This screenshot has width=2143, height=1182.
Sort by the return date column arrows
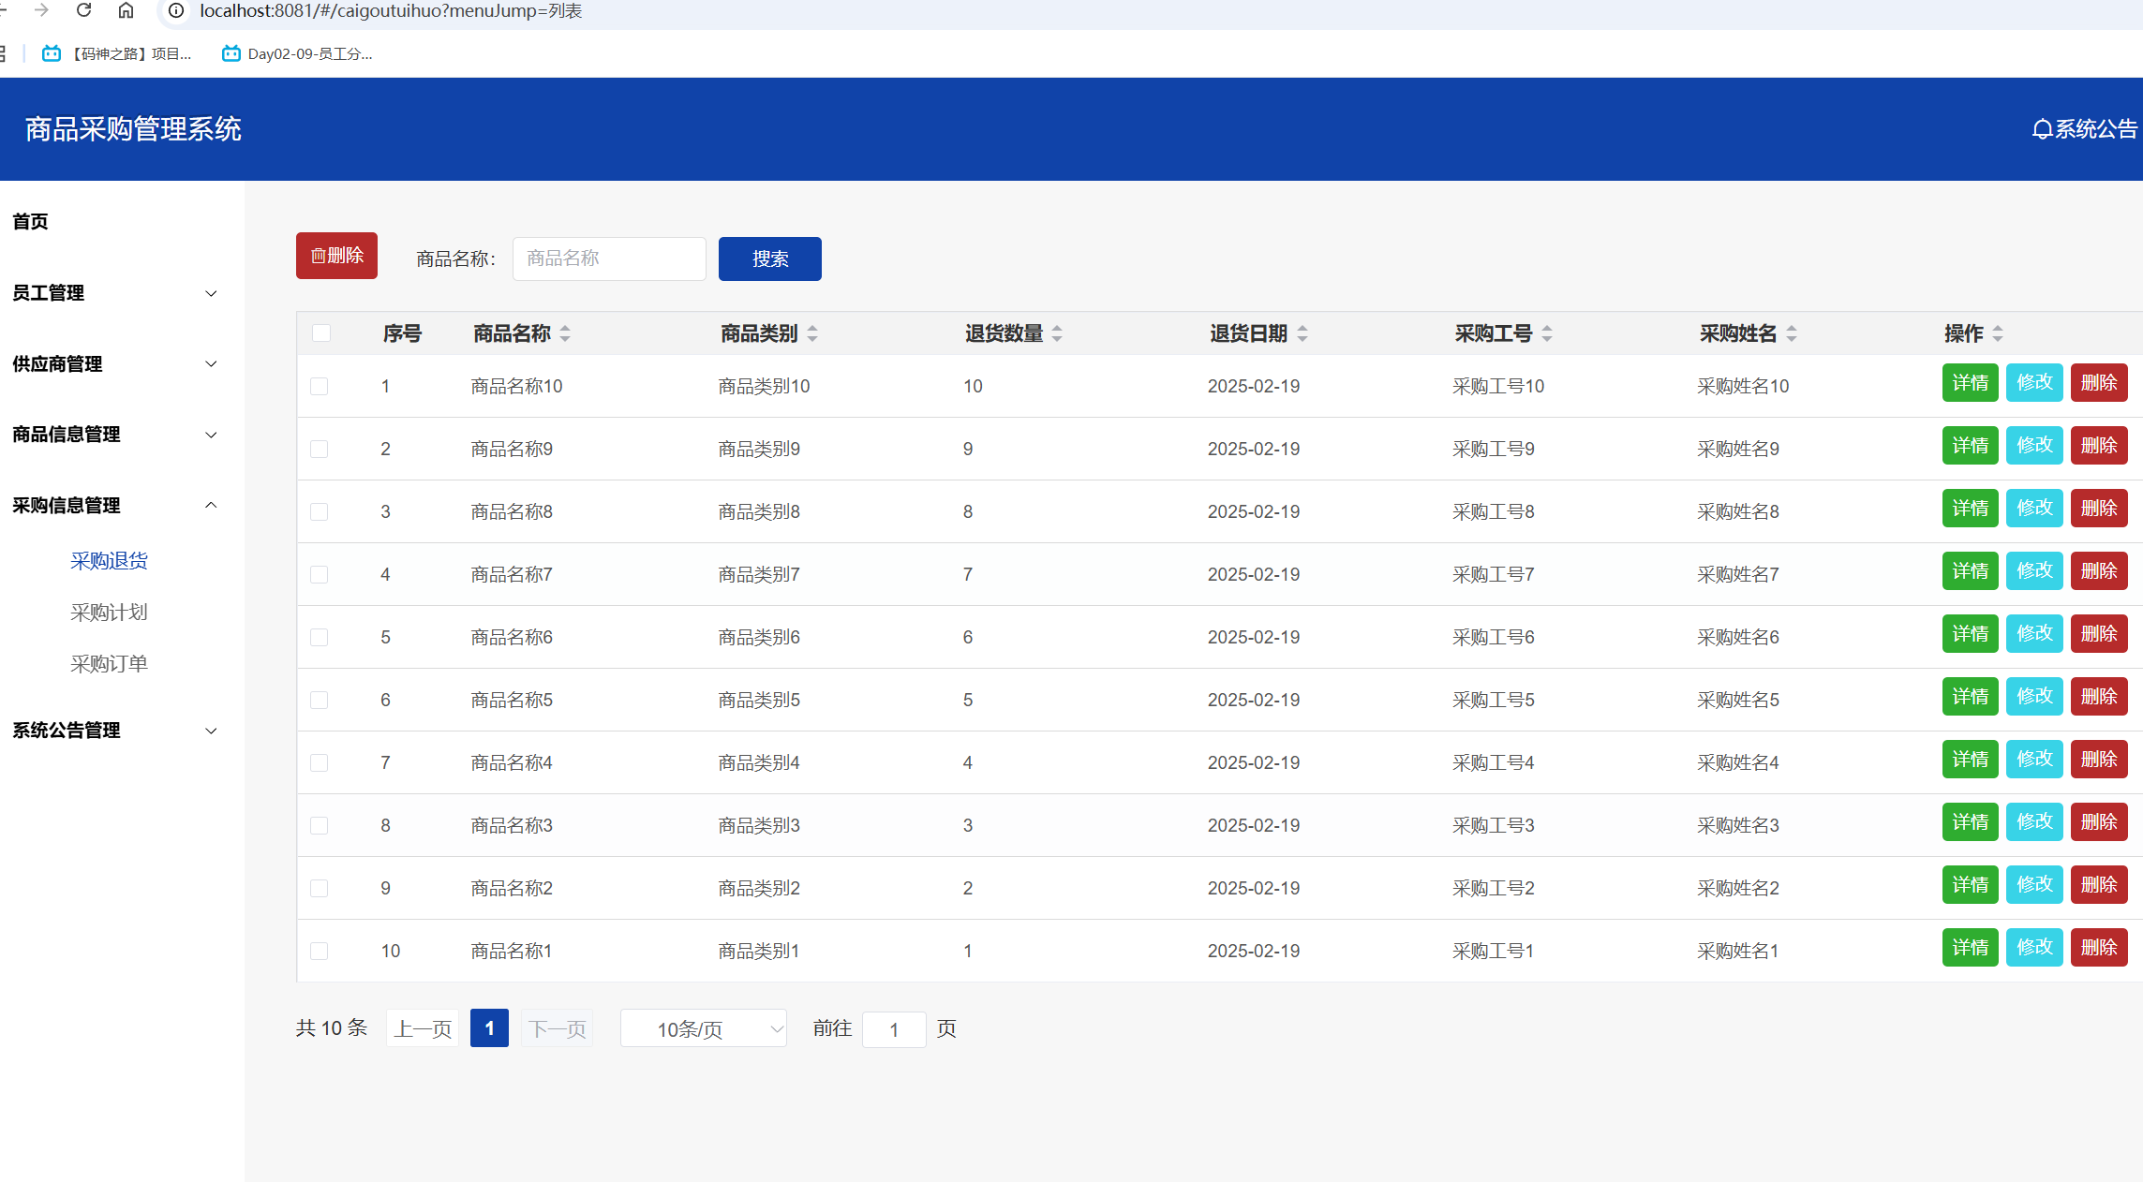click(x=1302, y=333)
